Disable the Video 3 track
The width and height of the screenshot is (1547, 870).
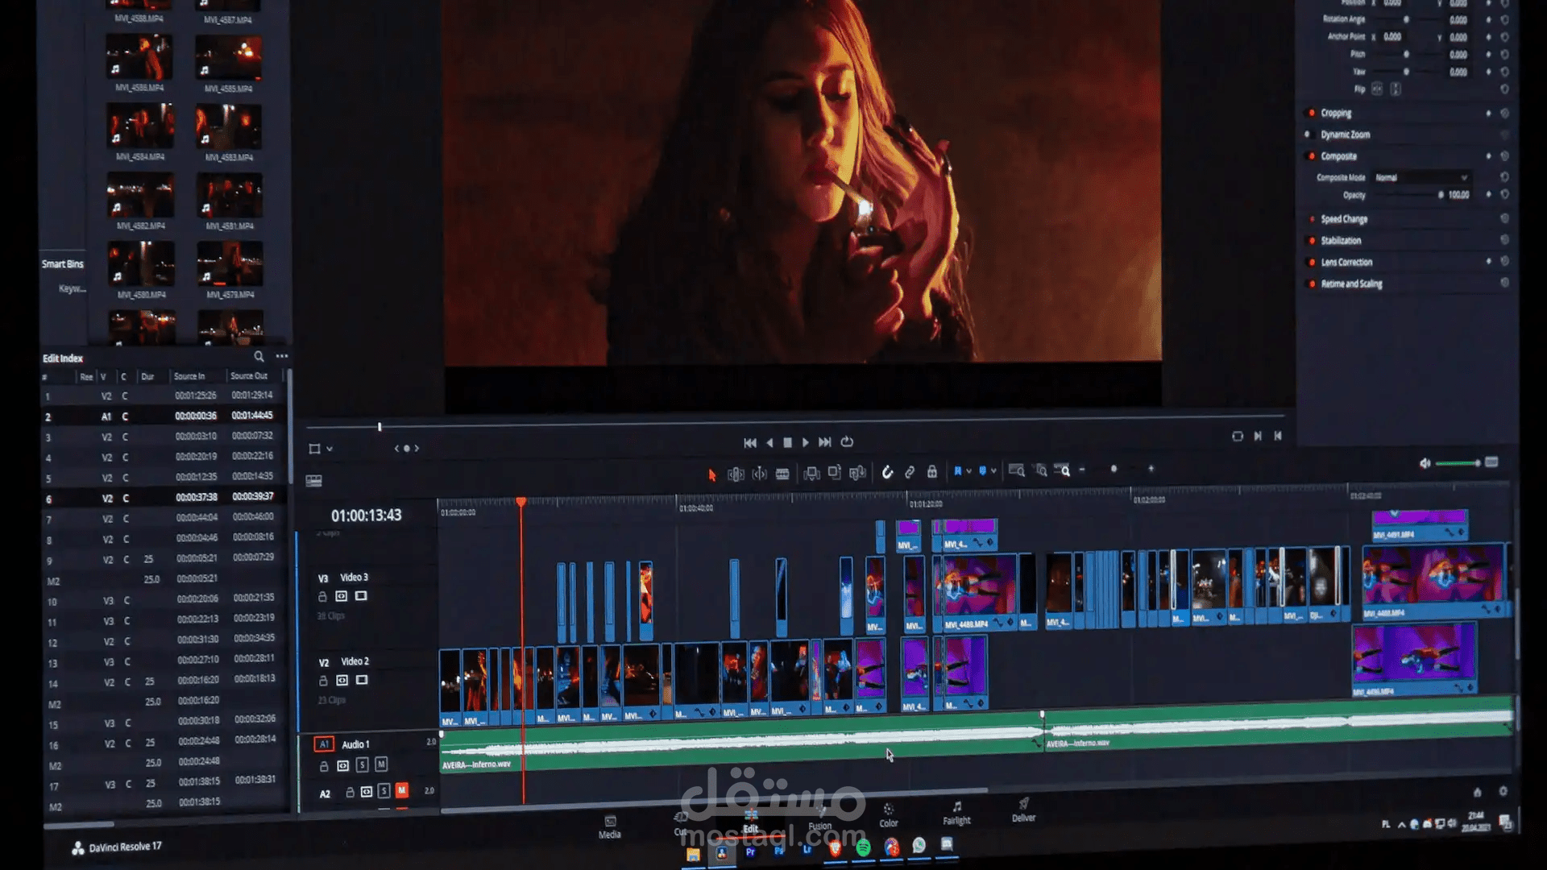(x=361, y=596)
